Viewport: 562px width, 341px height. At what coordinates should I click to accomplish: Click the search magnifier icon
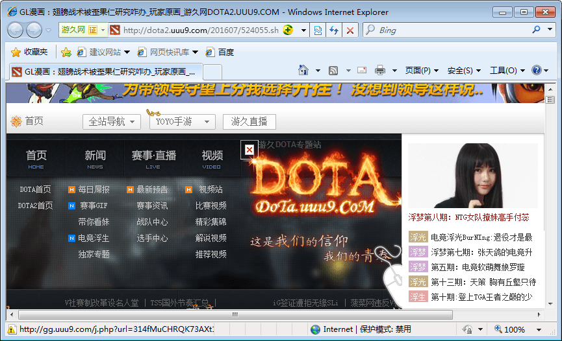(x=536, y=30)
